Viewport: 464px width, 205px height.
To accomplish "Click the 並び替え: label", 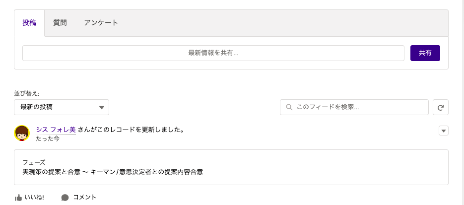I will click(27, 93).
